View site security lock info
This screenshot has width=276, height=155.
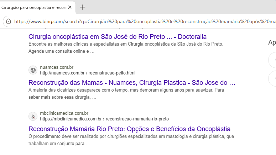pyautogui.click(x=9, y=21)
